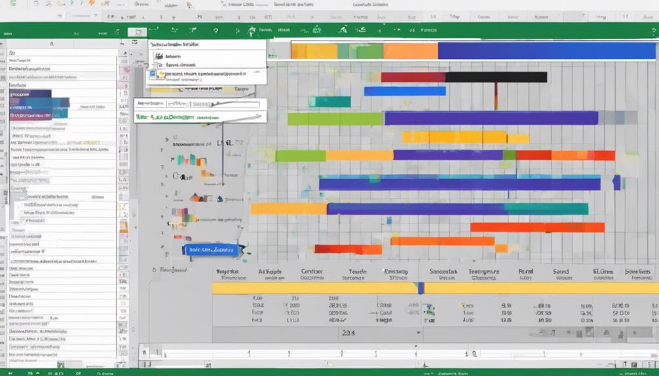Select the short teal Gantt bar
This screenshot has width=659, height=376.
[330, 102]
